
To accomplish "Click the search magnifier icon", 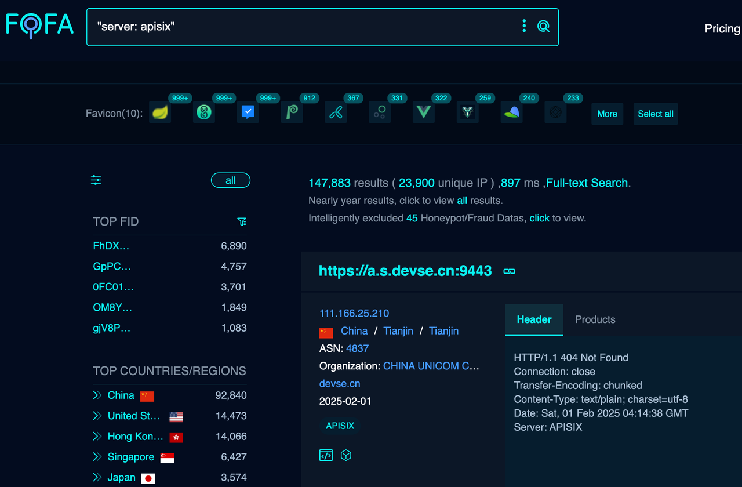I will 543,26.
